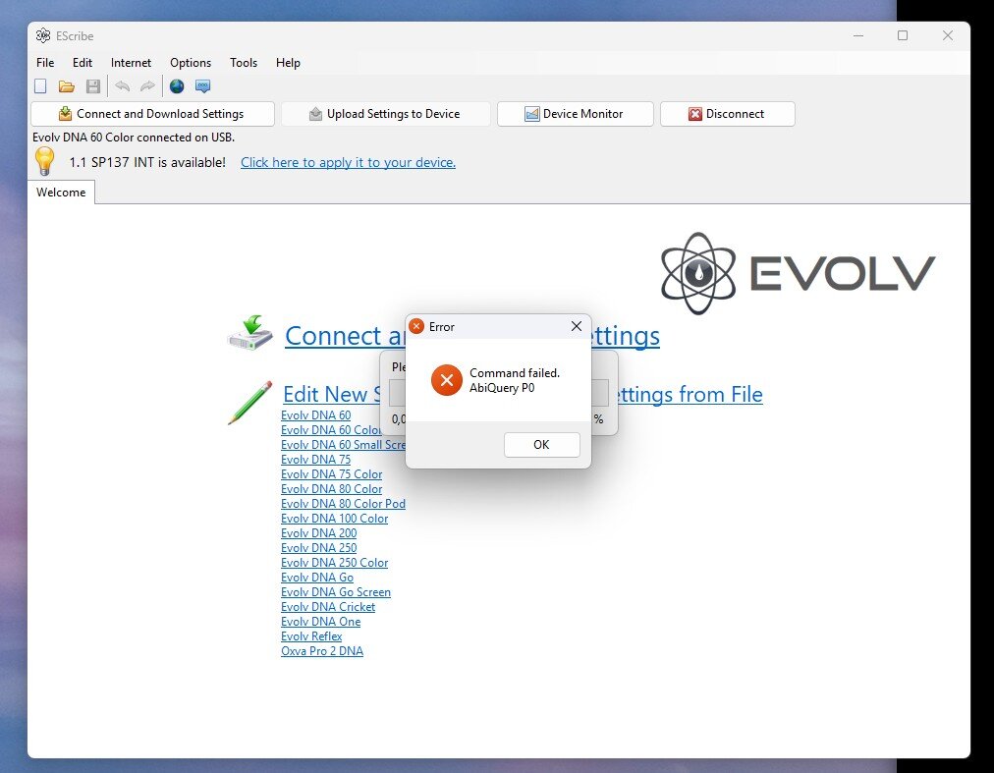Open the Device Monitor

point(575,114)
